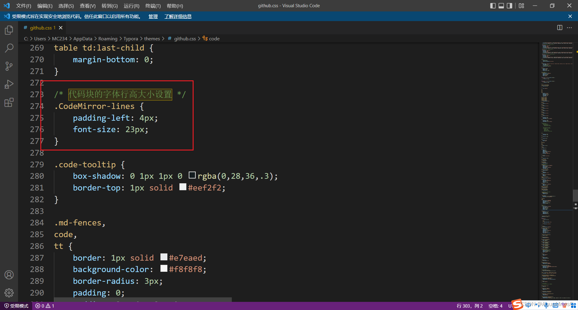Click the Chinese comment 代码块的字体行高大小设置
The image size is (578, 310).
[x=120, y=95]
